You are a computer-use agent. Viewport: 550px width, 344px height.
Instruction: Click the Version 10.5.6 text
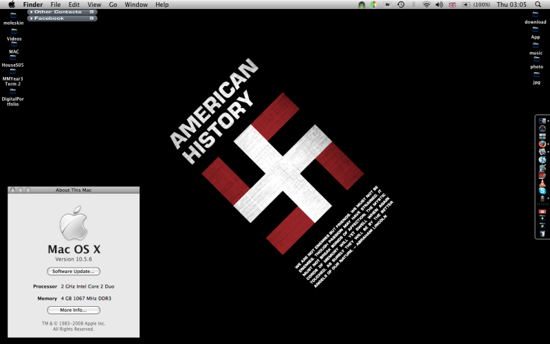pyautogui.click(x=74, y=259)
